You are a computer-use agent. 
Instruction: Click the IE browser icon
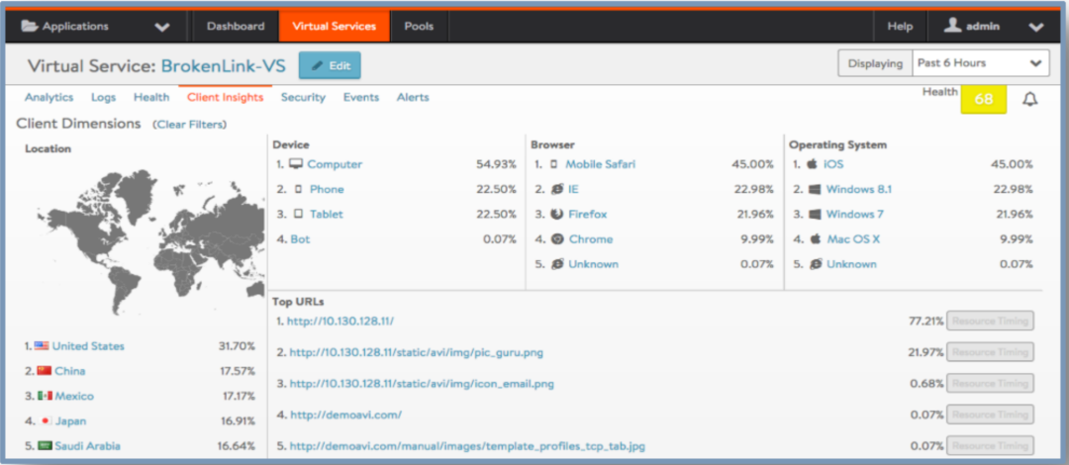click(x=556, y=190)
